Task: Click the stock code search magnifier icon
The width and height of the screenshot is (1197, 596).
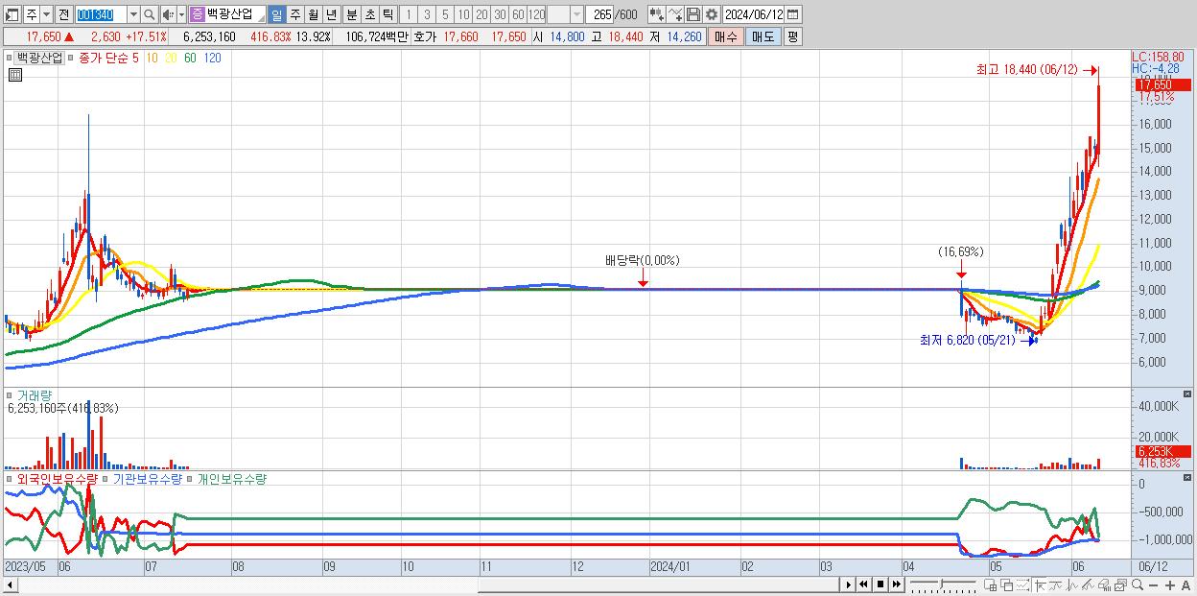Action: coord(150,14)
